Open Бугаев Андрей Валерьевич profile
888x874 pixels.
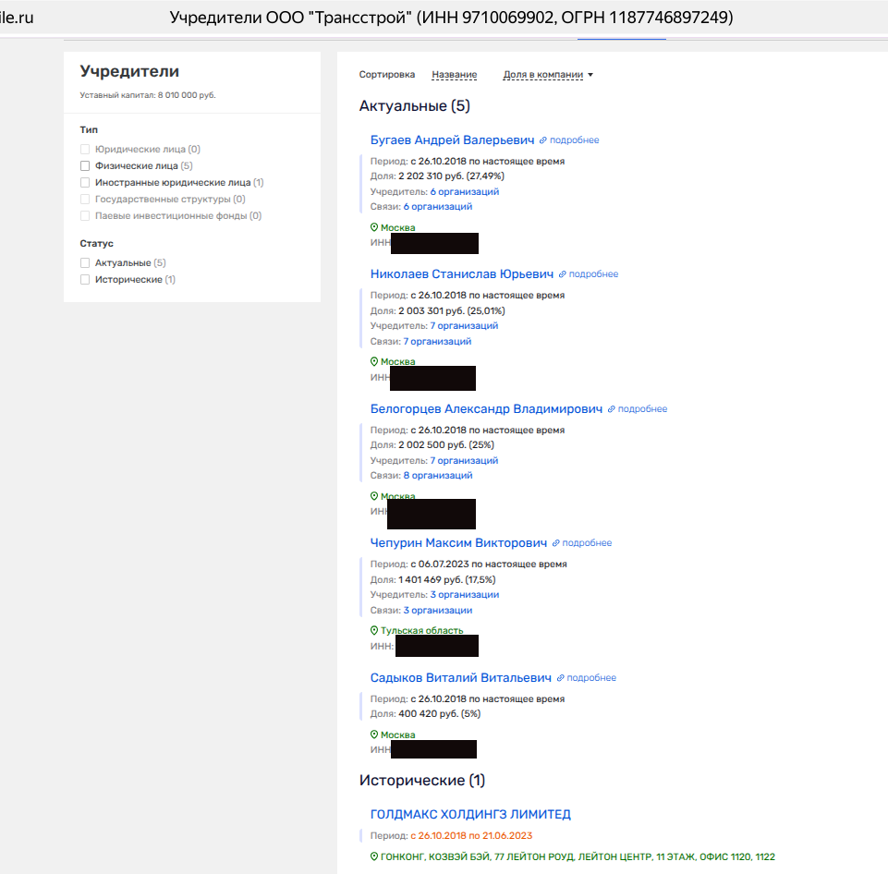pyautogui.click(x=452, y=140)
